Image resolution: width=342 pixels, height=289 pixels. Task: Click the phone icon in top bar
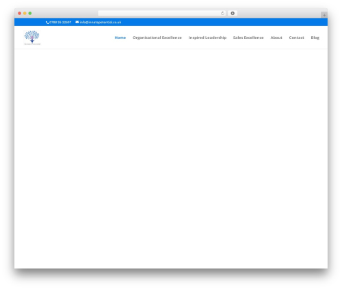(x=47, y=23)
